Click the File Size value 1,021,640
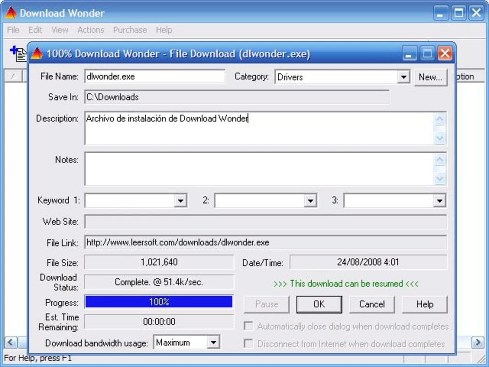Image resolution: width=489 pixels, height=367 pixels. [x=159, y=262]
